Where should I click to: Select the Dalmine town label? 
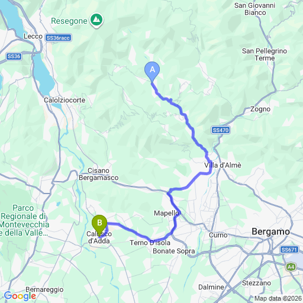pos(211,287)
